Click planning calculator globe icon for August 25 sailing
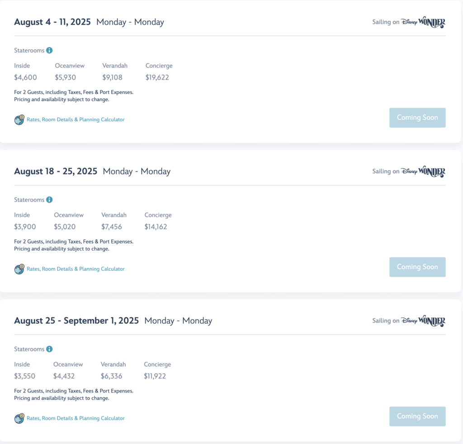The width and height of the screenshot is (463, 444). pyautogui.click(x=19, y=418)
